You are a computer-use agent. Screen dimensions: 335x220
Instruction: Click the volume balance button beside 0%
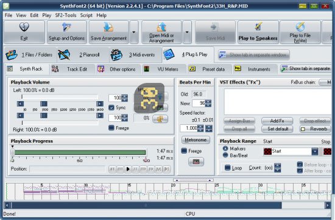point(160,119)
